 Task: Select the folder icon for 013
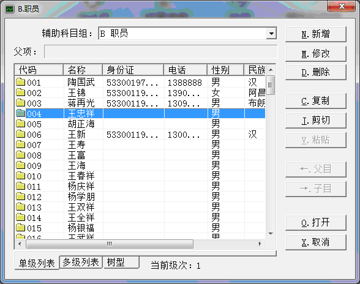tap(20, 207)
